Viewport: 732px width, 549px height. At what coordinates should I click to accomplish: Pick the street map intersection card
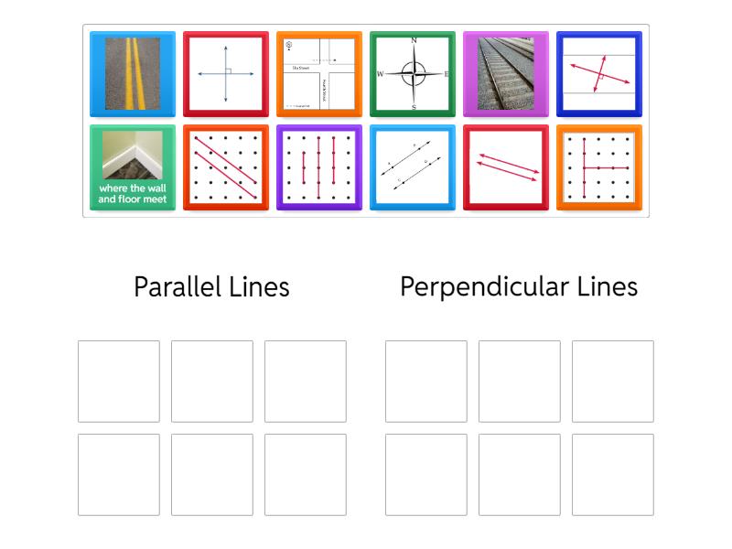coord(318,74)
